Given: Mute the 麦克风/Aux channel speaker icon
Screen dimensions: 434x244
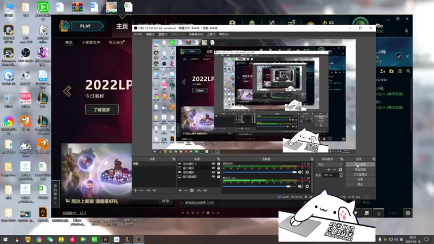Looking at the screenshot, I should pyautogui.click(x=301, y=187).
